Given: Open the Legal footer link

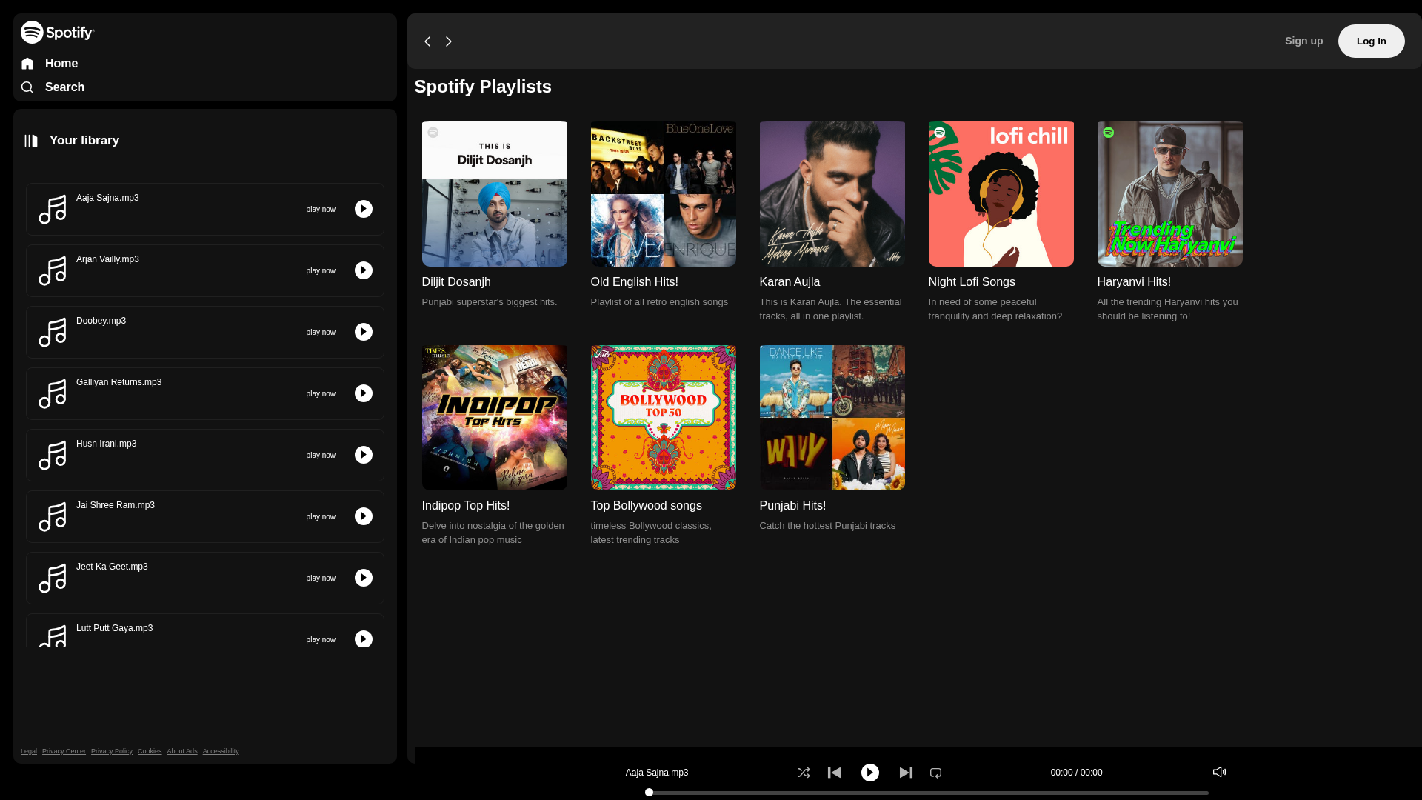Looking at the screenshot, I should [x=29, y=751].
